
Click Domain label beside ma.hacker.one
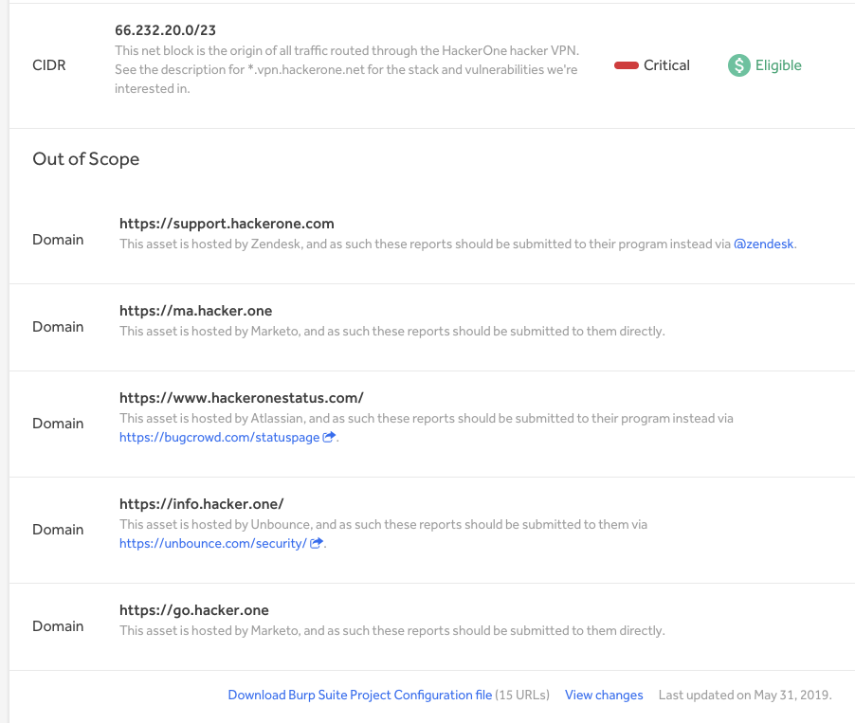click(58, 327)
